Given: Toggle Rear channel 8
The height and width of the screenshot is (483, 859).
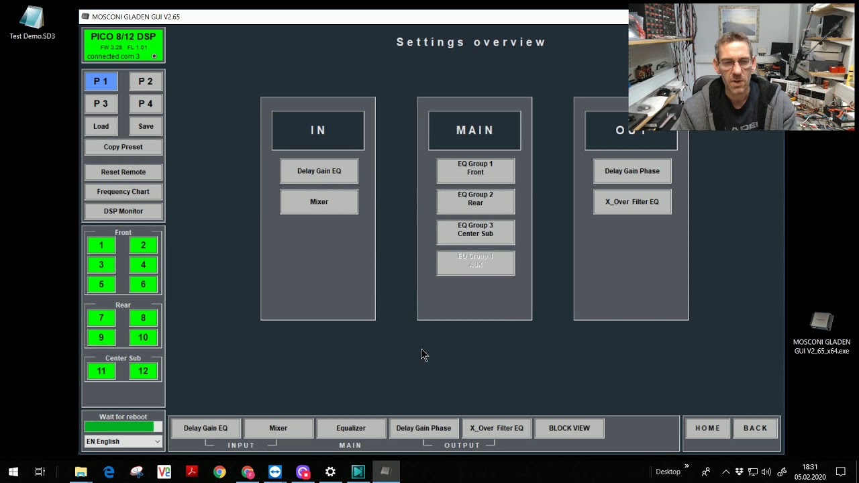Looking at the screenshot, I should point(143,318).
